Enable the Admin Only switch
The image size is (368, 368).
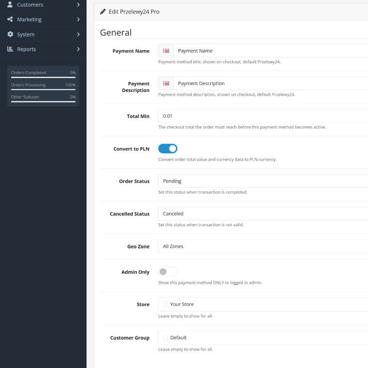click(168, 272)
